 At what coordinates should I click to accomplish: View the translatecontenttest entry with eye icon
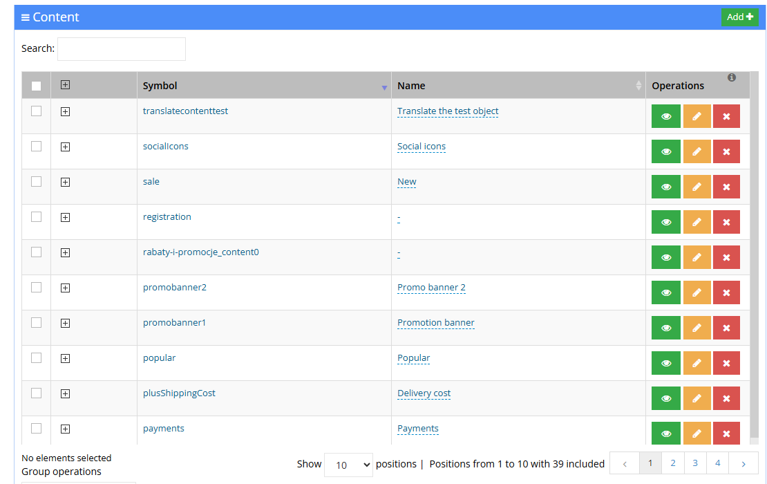665,116
